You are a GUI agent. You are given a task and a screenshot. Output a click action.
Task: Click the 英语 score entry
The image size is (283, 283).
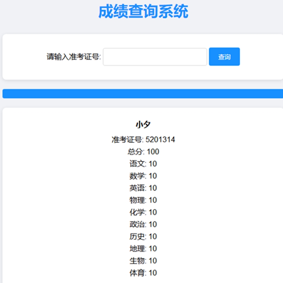pos(143,188)
